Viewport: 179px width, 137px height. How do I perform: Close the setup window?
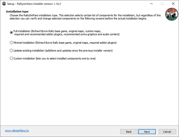[x=173, y=4]
